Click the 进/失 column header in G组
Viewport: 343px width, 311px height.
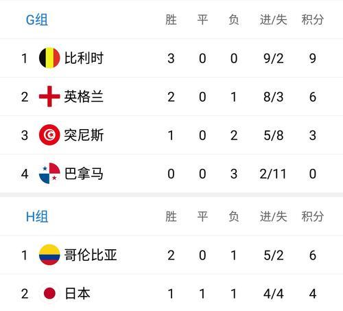coord(273,19)
